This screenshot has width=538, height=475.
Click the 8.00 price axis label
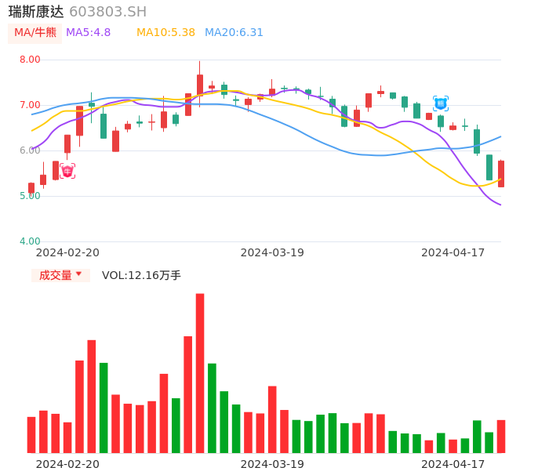pos(30,60)
